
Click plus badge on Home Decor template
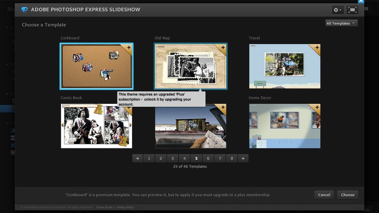coord(317,107)
